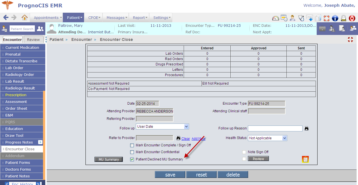
Task: Click the padlock lock-screen icon
Action: pyautogui.click(x=344, y=18)
